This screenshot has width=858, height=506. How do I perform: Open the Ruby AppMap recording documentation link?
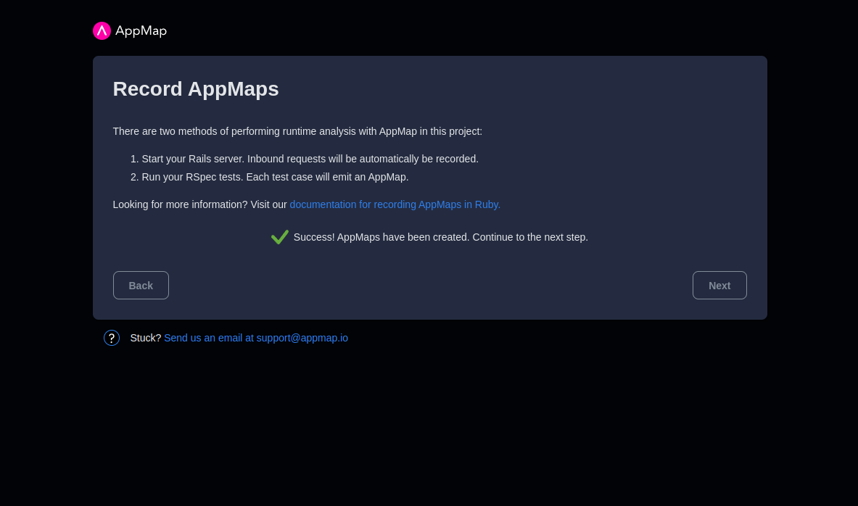coord(395,204)
